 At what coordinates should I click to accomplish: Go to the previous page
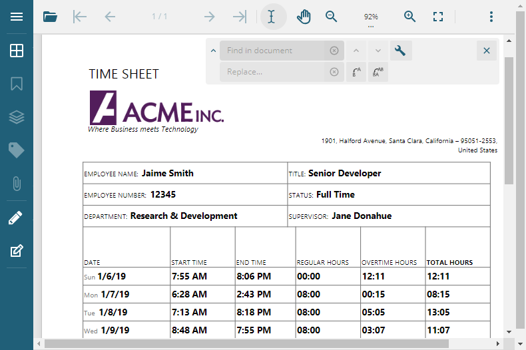pos(110,17)
